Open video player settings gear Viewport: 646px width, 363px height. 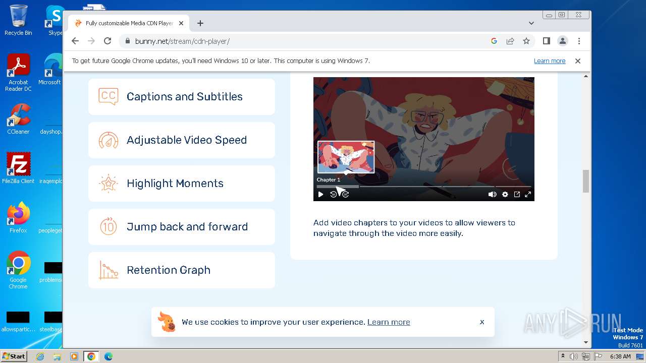coord(505,194)
